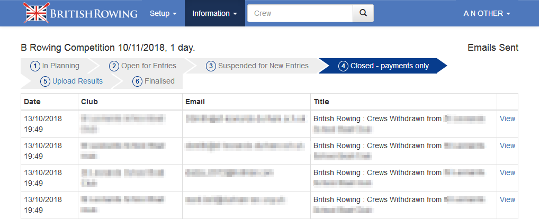Viewport: 539px width, 219px height.
Task: Select step 4 Closed - payments only
Action: [384, 66]
